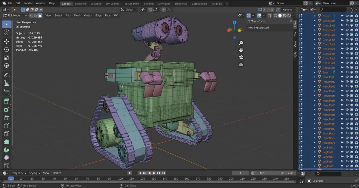Activate the Rotate tool
The width and height of the screenshot is (359, 188).
pos(7,50)
